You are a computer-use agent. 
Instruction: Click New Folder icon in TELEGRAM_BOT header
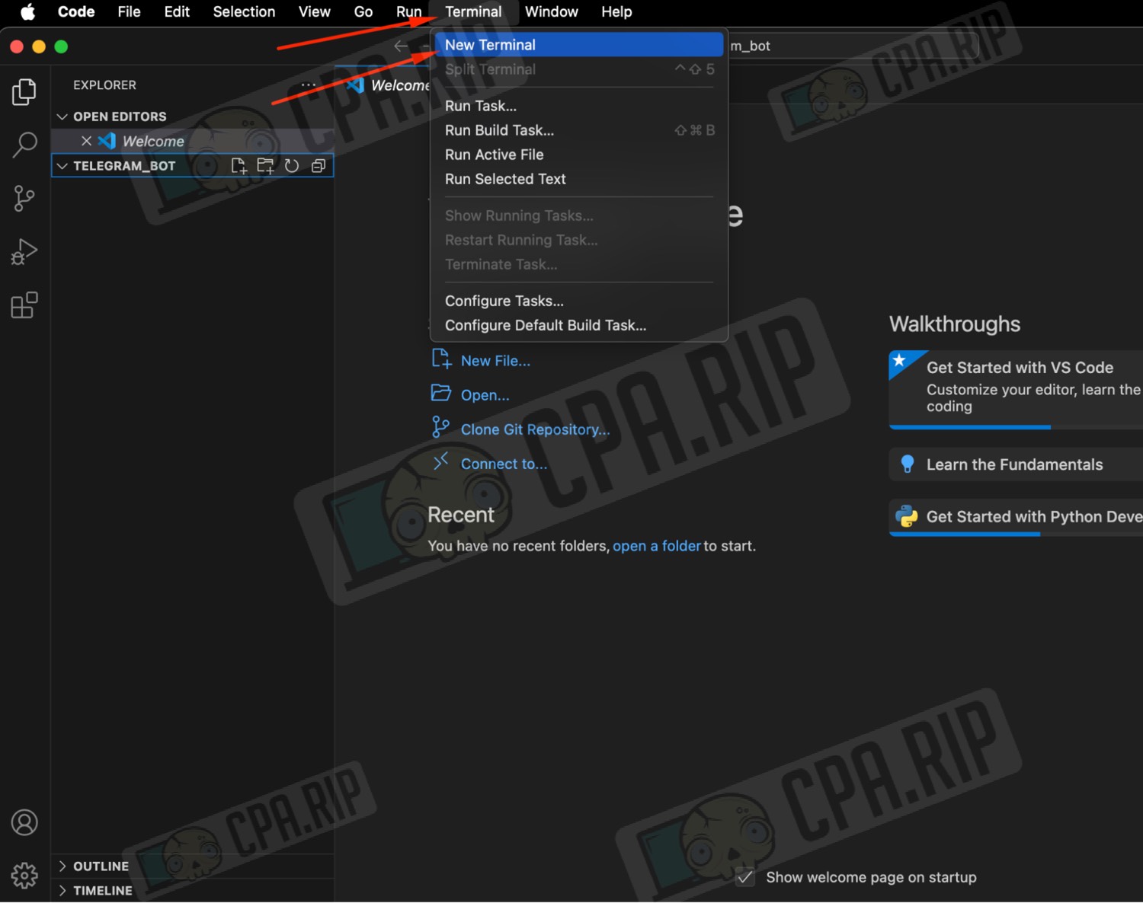coord(265,166)
